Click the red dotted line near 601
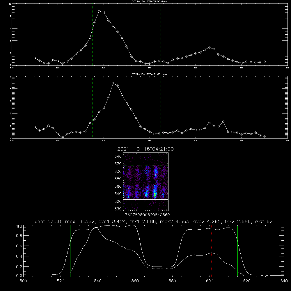The image size is (291, 291). coord(211,251)
